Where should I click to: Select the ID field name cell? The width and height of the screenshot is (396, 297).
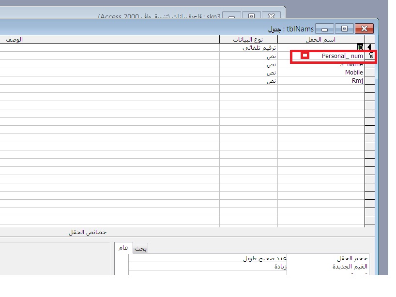(321, 47)
